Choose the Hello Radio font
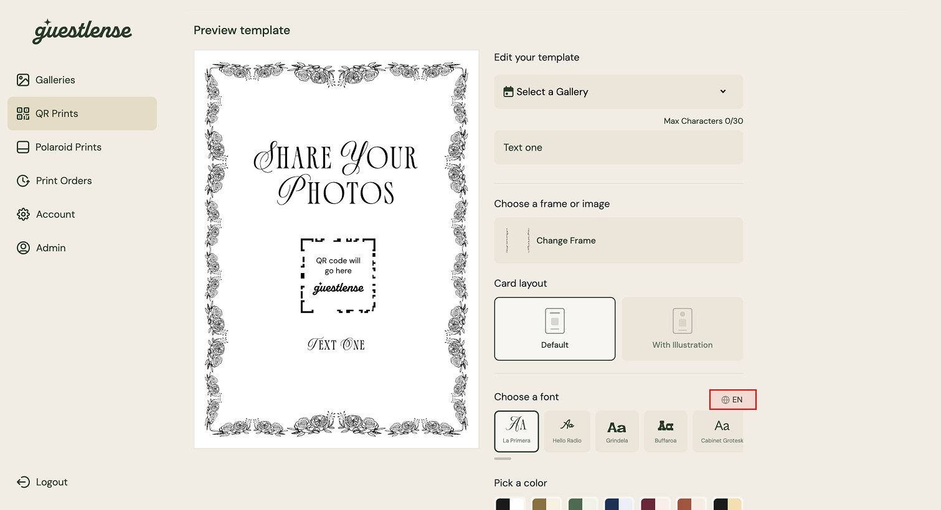The image size is (941, 510). [x=567, y=431]
